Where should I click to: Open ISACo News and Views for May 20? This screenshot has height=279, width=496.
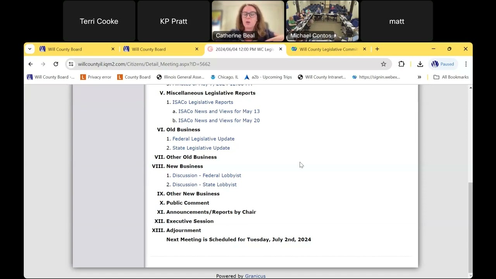[219, 121]
